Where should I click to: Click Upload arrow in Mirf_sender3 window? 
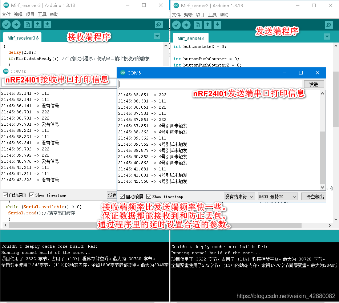[x=186, y=25]
